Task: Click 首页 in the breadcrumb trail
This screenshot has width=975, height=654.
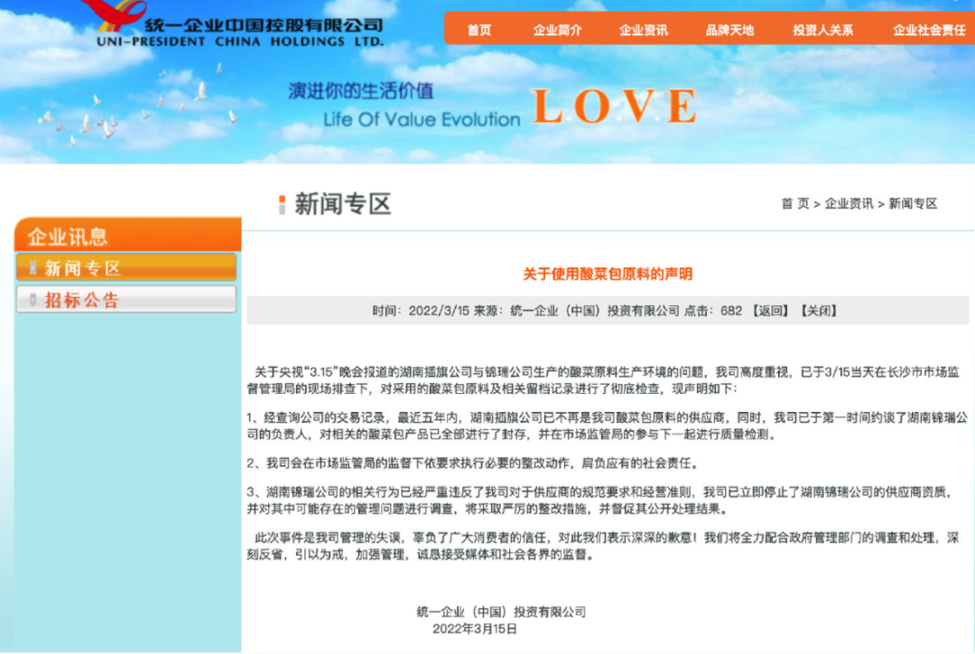Action: coord(794,203)
